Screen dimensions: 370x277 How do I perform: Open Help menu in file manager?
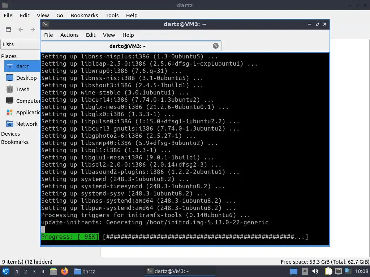(x=132, y=15)
